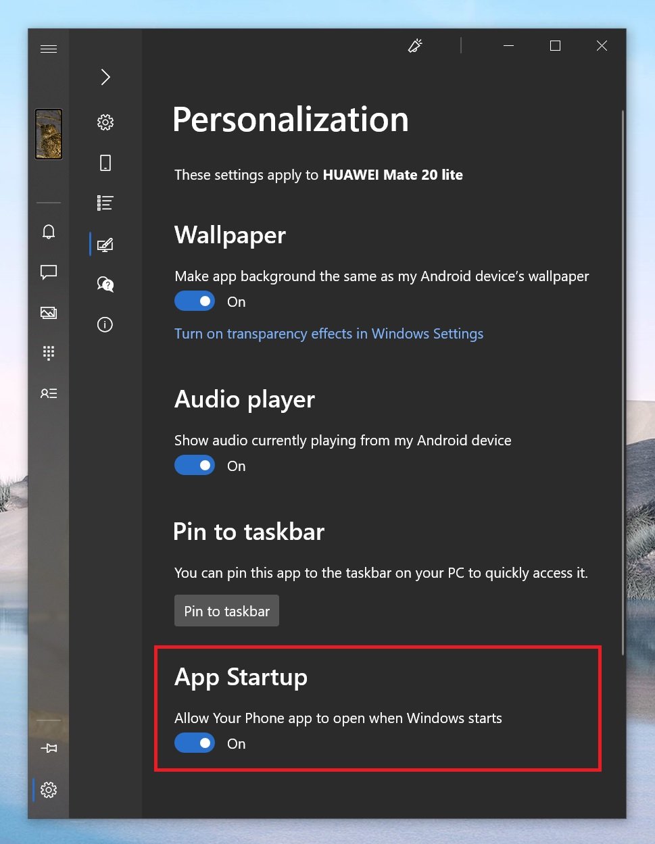
Task: Open the Messages chat section
Action: pyautogui.click(x=49, y=272)
